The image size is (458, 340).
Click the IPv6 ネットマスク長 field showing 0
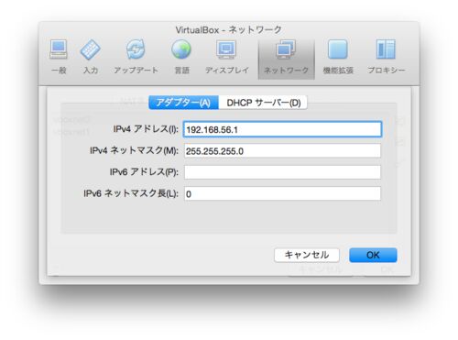point(282,193)
